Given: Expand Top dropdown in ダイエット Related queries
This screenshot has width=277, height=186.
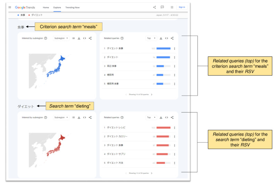Looking at the screenshot, I should tap(151, 117).
